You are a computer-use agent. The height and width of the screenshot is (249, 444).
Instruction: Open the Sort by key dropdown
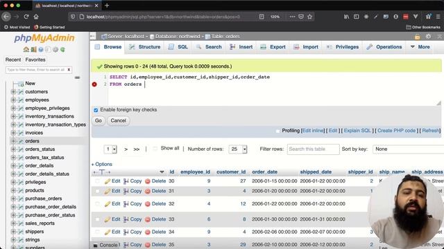click(409, 149)
